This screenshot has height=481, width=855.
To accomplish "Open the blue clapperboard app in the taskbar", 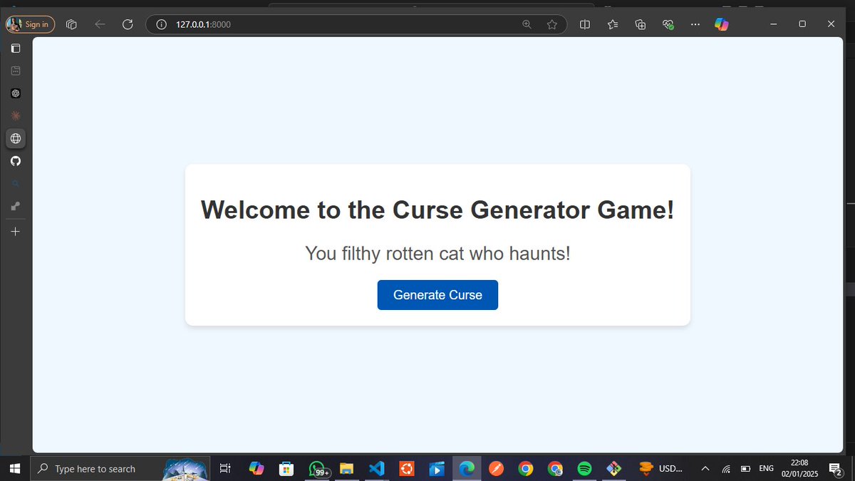I will (436, 469).
